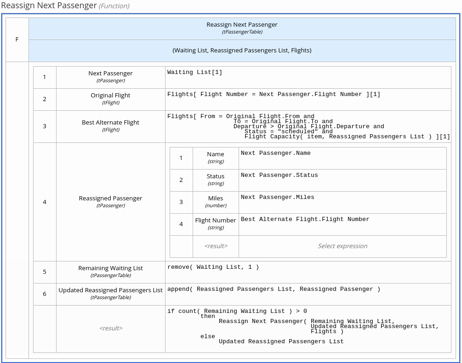The height and width of the screenshot is (363, 462).
Task: Click the Remaining Waiting List entry
Action: pyautogui.click(x=110, y=272)
